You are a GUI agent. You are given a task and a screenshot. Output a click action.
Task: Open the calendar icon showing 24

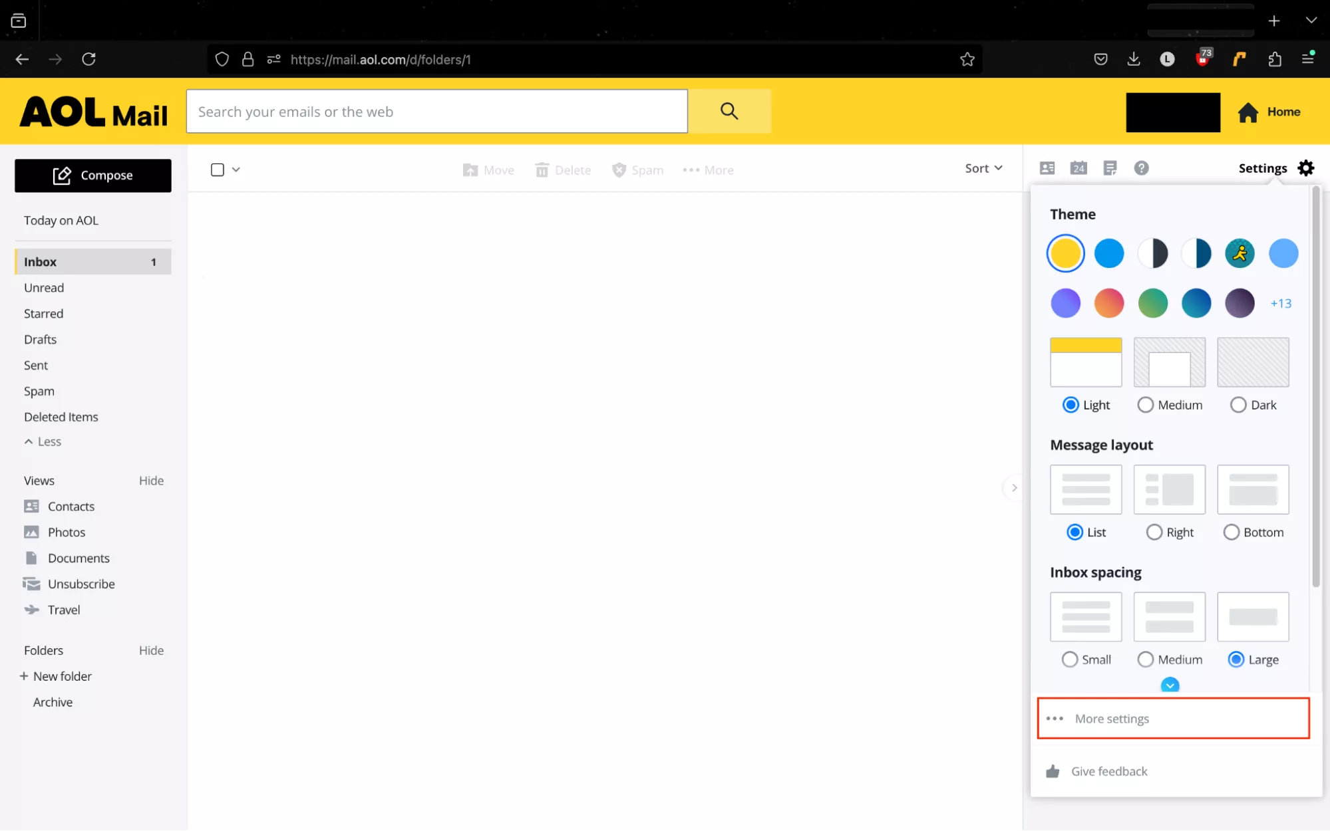coord(1079,168)
